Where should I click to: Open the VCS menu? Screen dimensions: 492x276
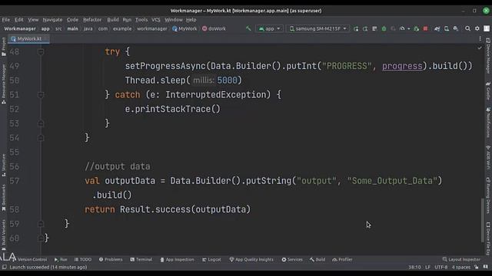pos(155,19)
